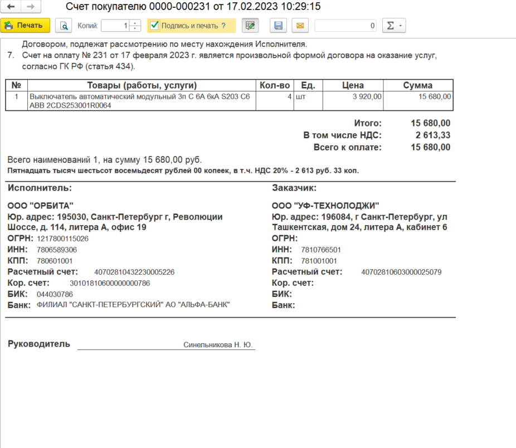
Task: Click the ИНН value 7806589306
Action: click(57, 250)
